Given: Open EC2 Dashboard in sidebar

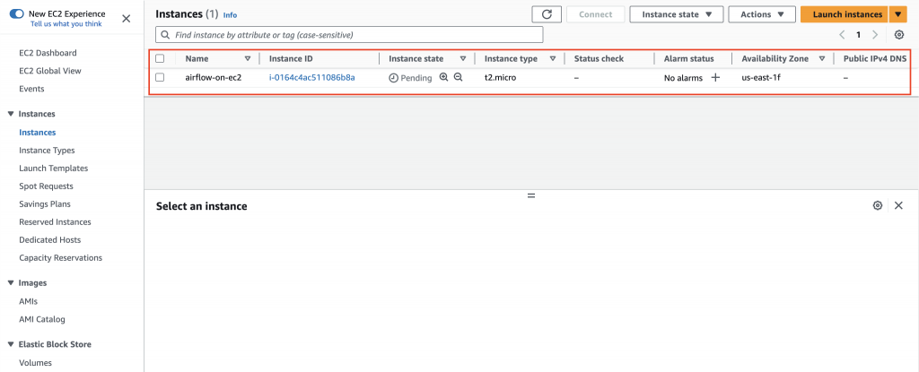Looking at the screenshot, I should 48,53.
